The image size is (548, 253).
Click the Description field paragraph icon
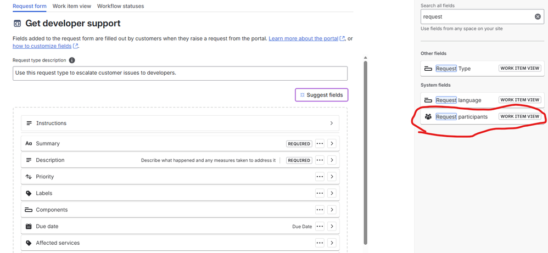coord(29,160)
